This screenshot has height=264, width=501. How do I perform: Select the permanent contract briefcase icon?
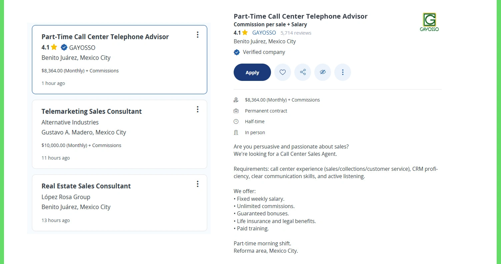[x=236, y=111]
